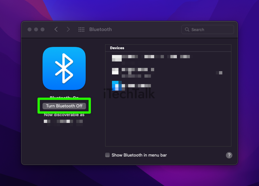
Task: Focus the Search field
Action: [x=208, y=29]
